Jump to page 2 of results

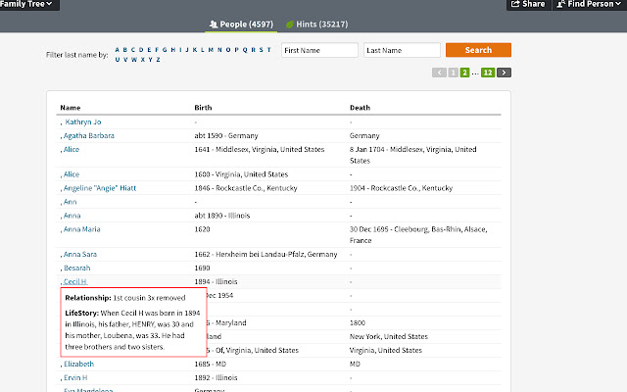click(x=465, y=73)
